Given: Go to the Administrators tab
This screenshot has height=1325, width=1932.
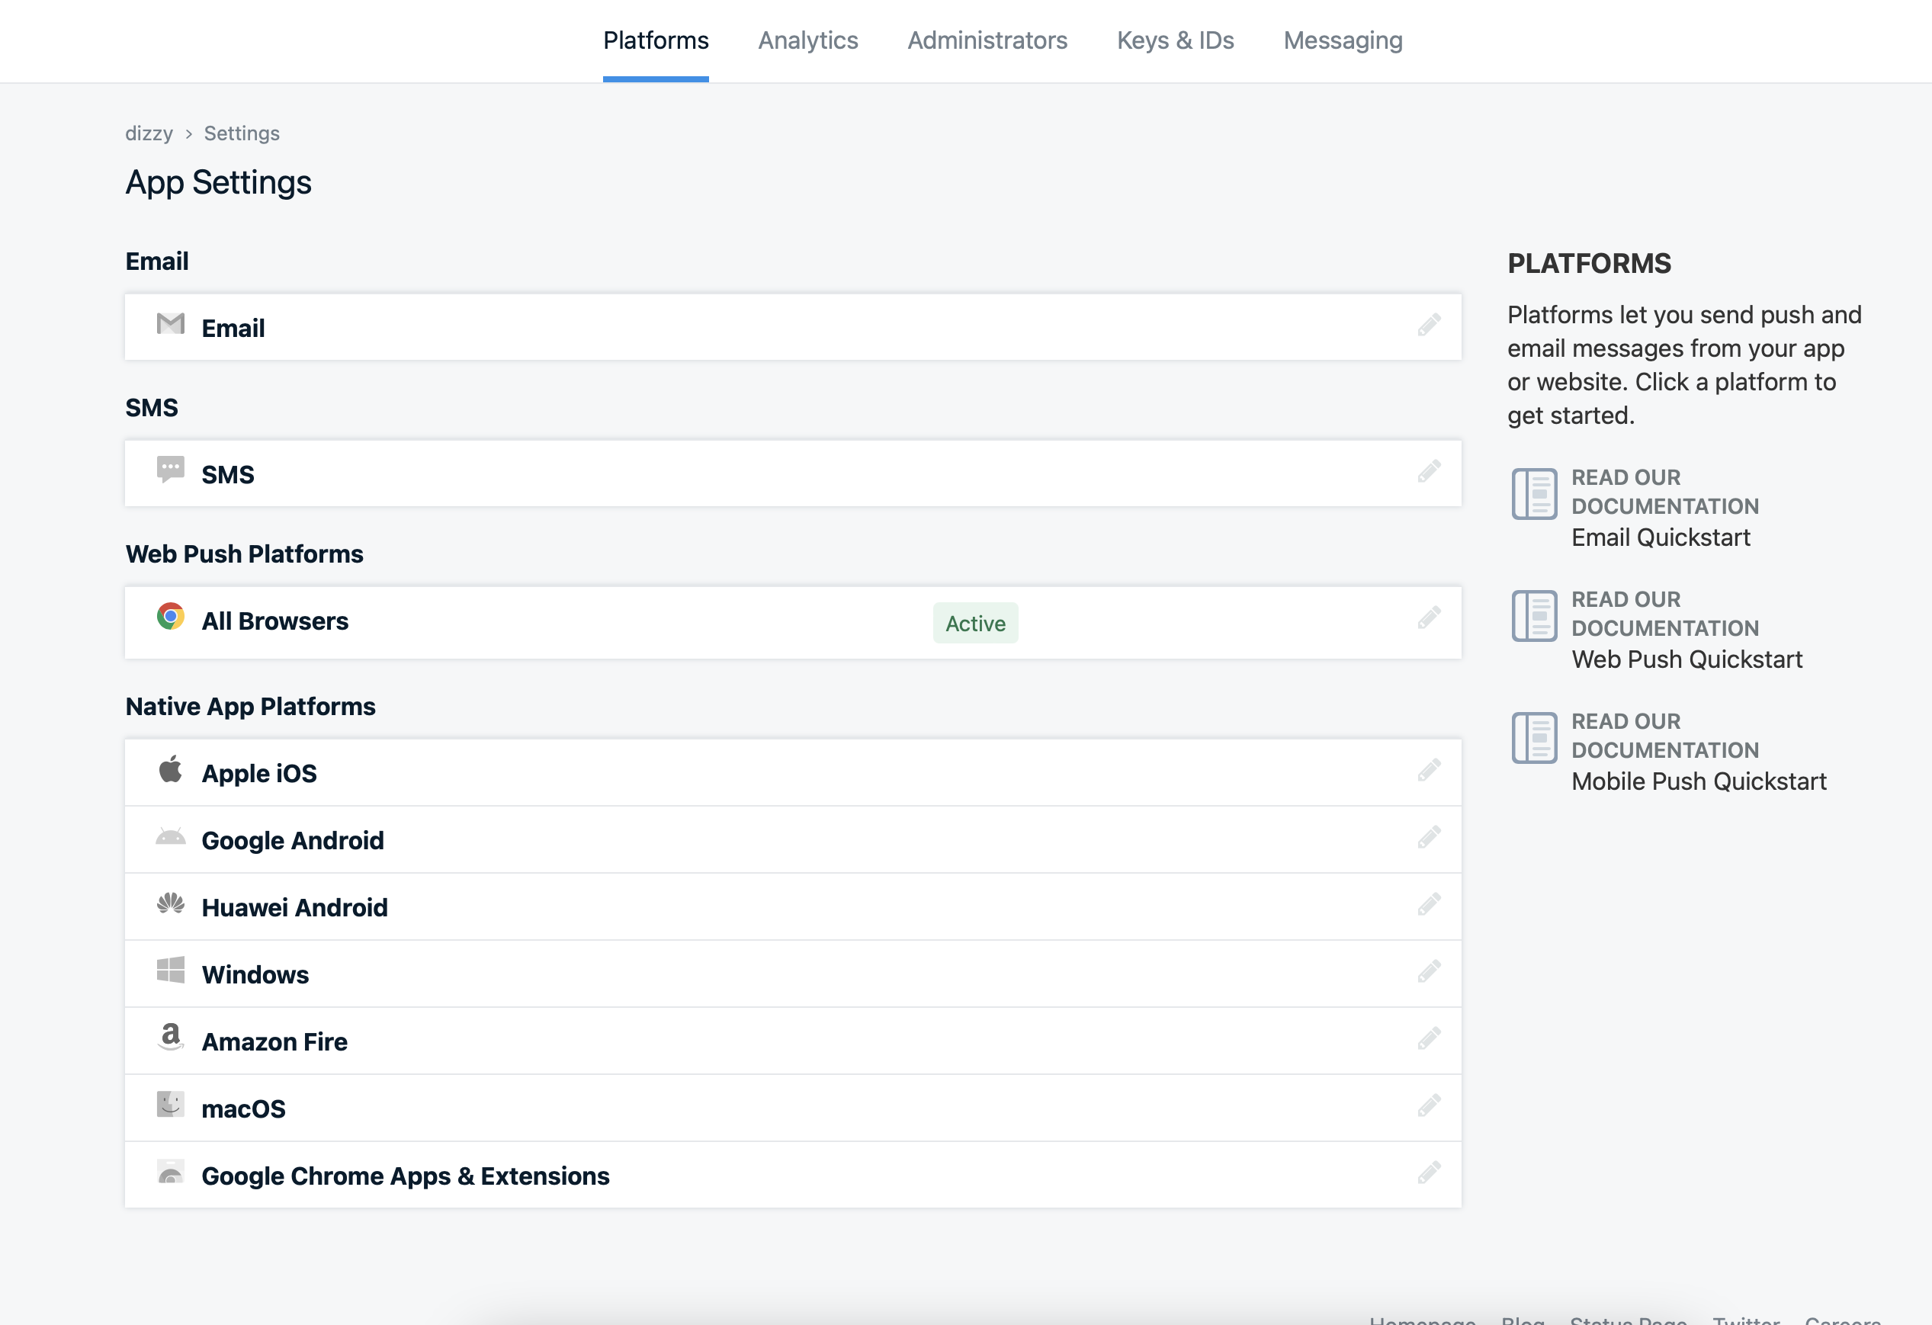Looking at the screenshot, I should pos(987,40).
